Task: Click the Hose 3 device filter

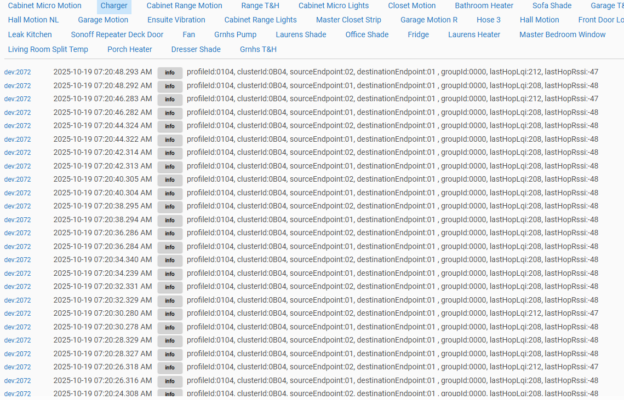Action: point(488,20)
